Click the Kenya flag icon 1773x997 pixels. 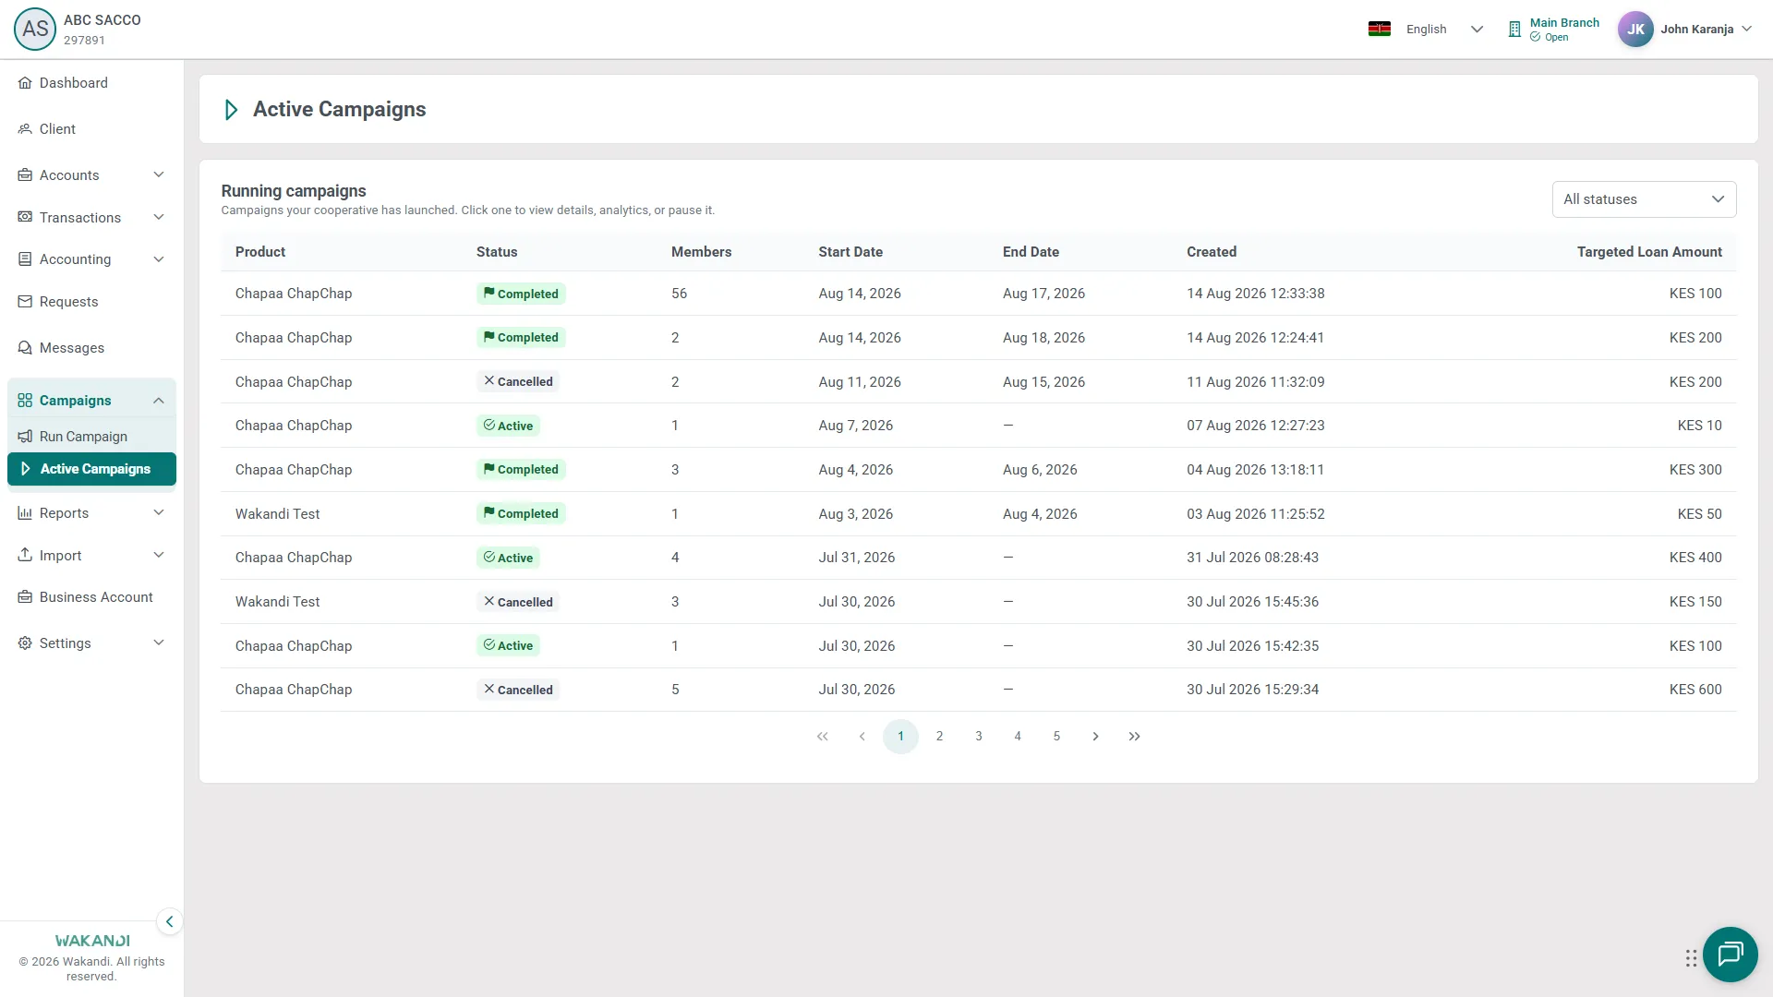(x=1380, y=30)
